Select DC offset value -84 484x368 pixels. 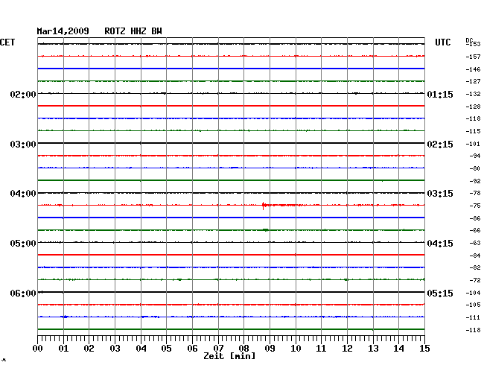(x=475, y=256)
